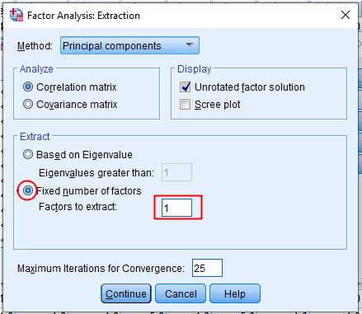Click the Cancel button

[x=181, y=293]
